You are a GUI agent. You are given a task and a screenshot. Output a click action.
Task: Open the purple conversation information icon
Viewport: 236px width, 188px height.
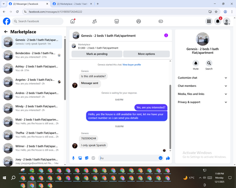166,35
